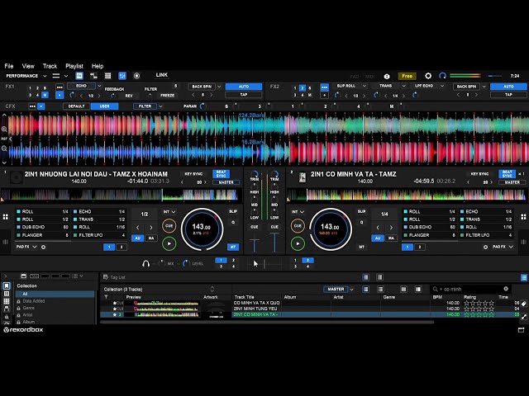Click the yellow Free plan badge
Image resolution: width=529 pixels, height=396 pixels.
coord(407,76)
